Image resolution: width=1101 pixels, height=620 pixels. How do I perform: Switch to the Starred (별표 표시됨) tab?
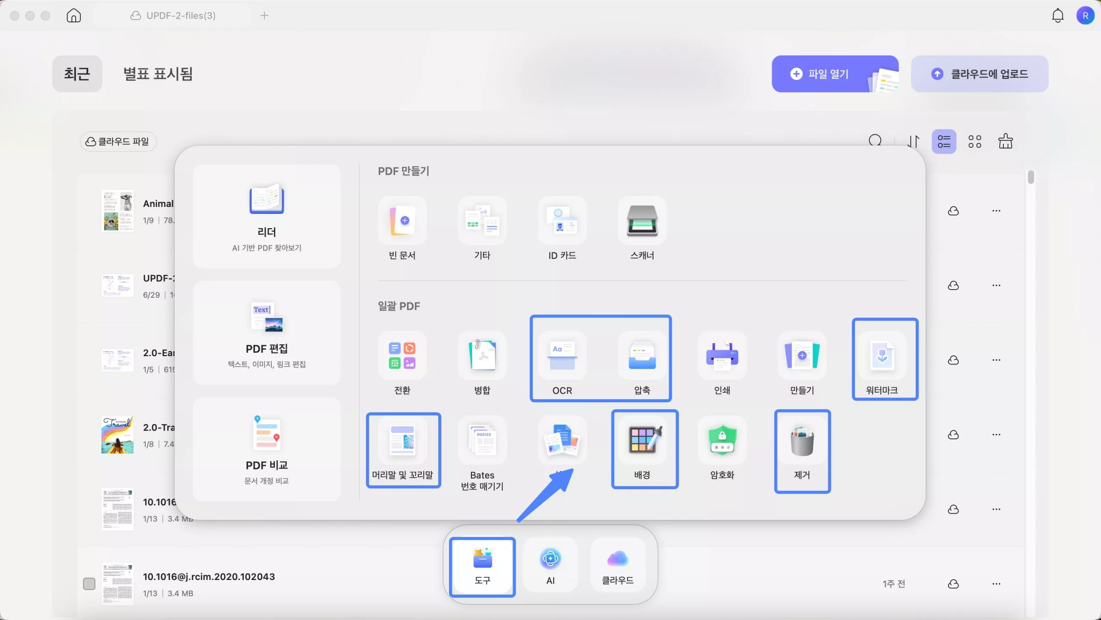(158, 74)
